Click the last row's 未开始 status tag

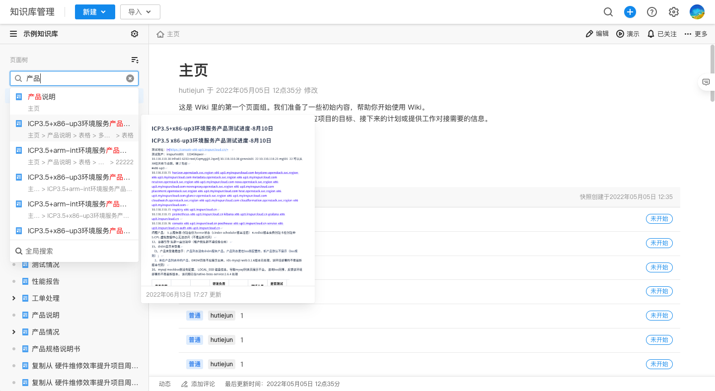click(659, 364)
